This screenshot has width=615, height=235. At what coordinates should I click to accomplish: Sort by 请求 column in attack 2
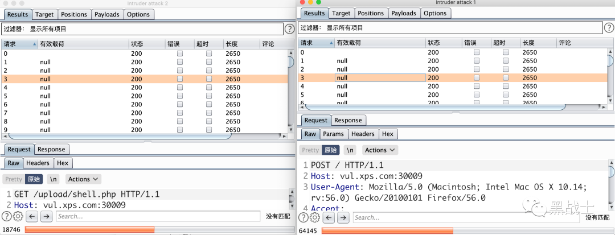click(19, 44)
